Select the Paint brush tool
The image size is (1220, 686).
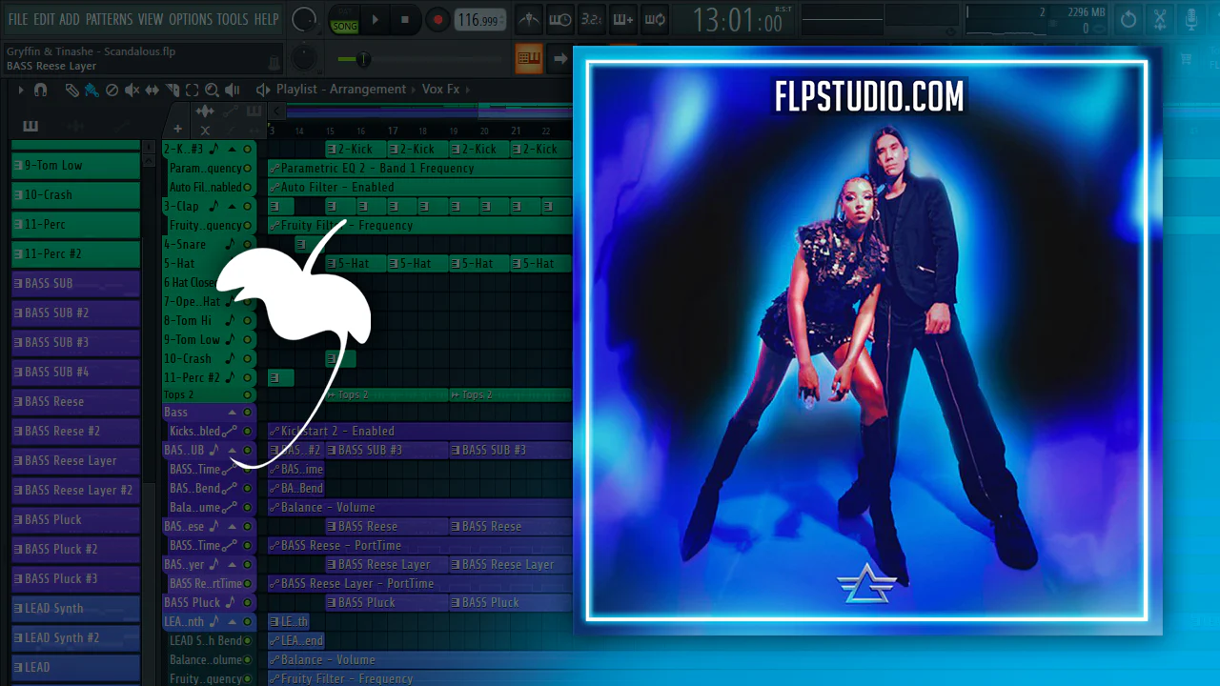coord(91,90)
